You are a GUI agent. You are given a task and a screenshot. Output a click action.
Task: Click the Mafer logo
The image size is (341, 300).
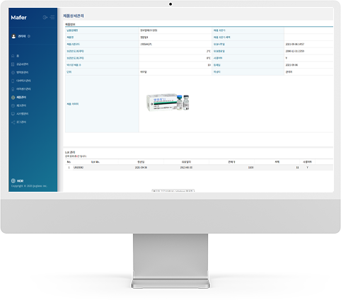pyautogui.click(x=18, y=18)
